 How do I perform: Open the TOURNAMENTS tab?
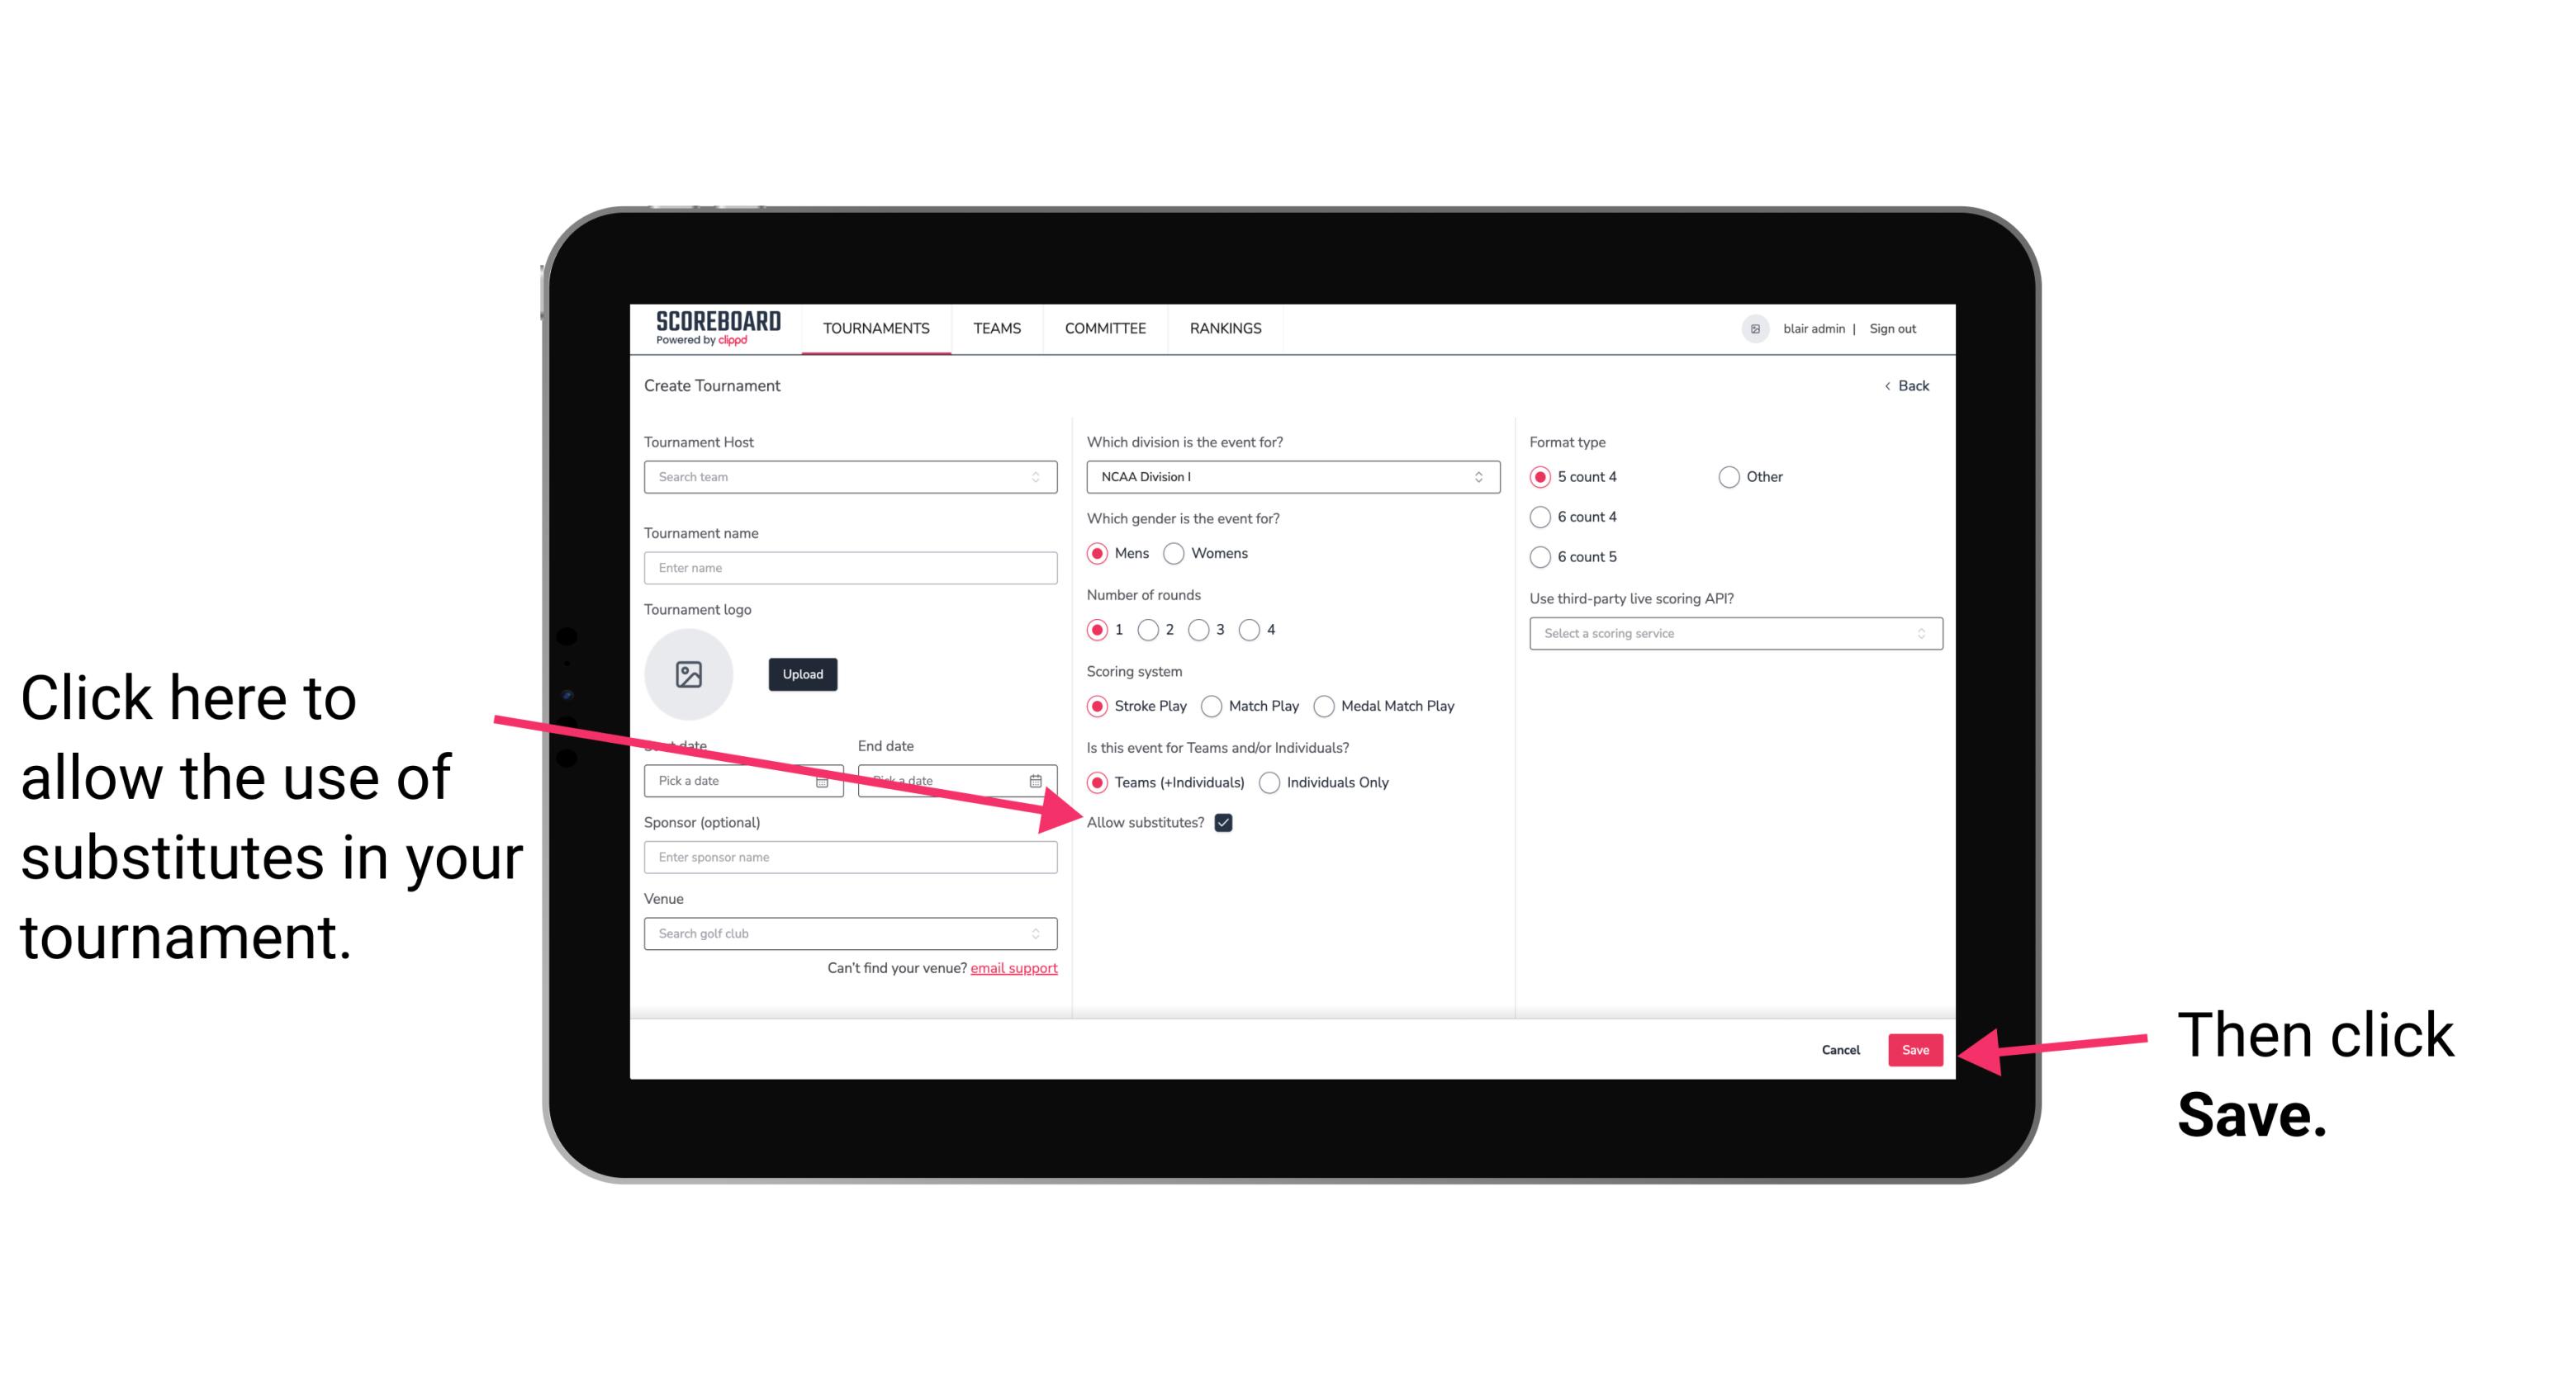click(875, 328)
